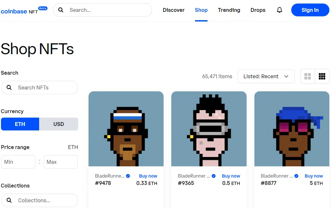Open BladeRunner collection link on #9365
Image resolution: width=331 pixels, height=208 pixels.
(194, 176)
